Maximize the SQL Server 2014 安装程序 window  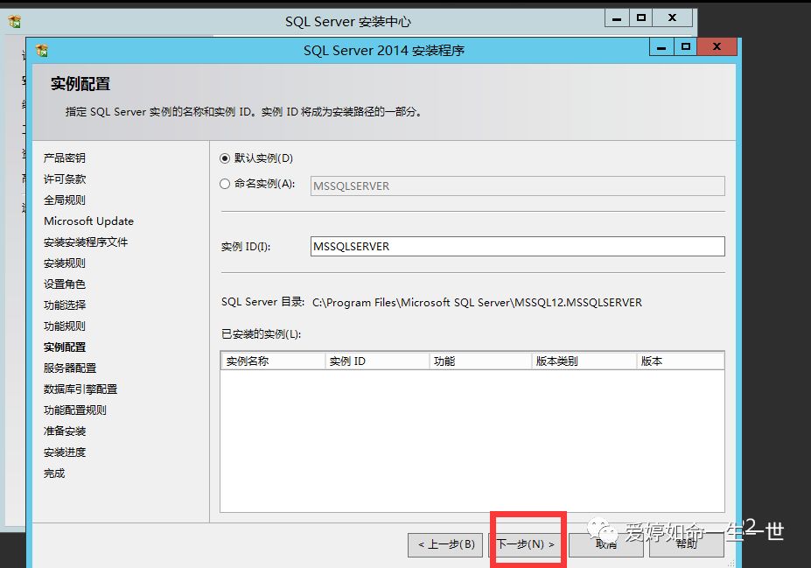pos(686,47)
